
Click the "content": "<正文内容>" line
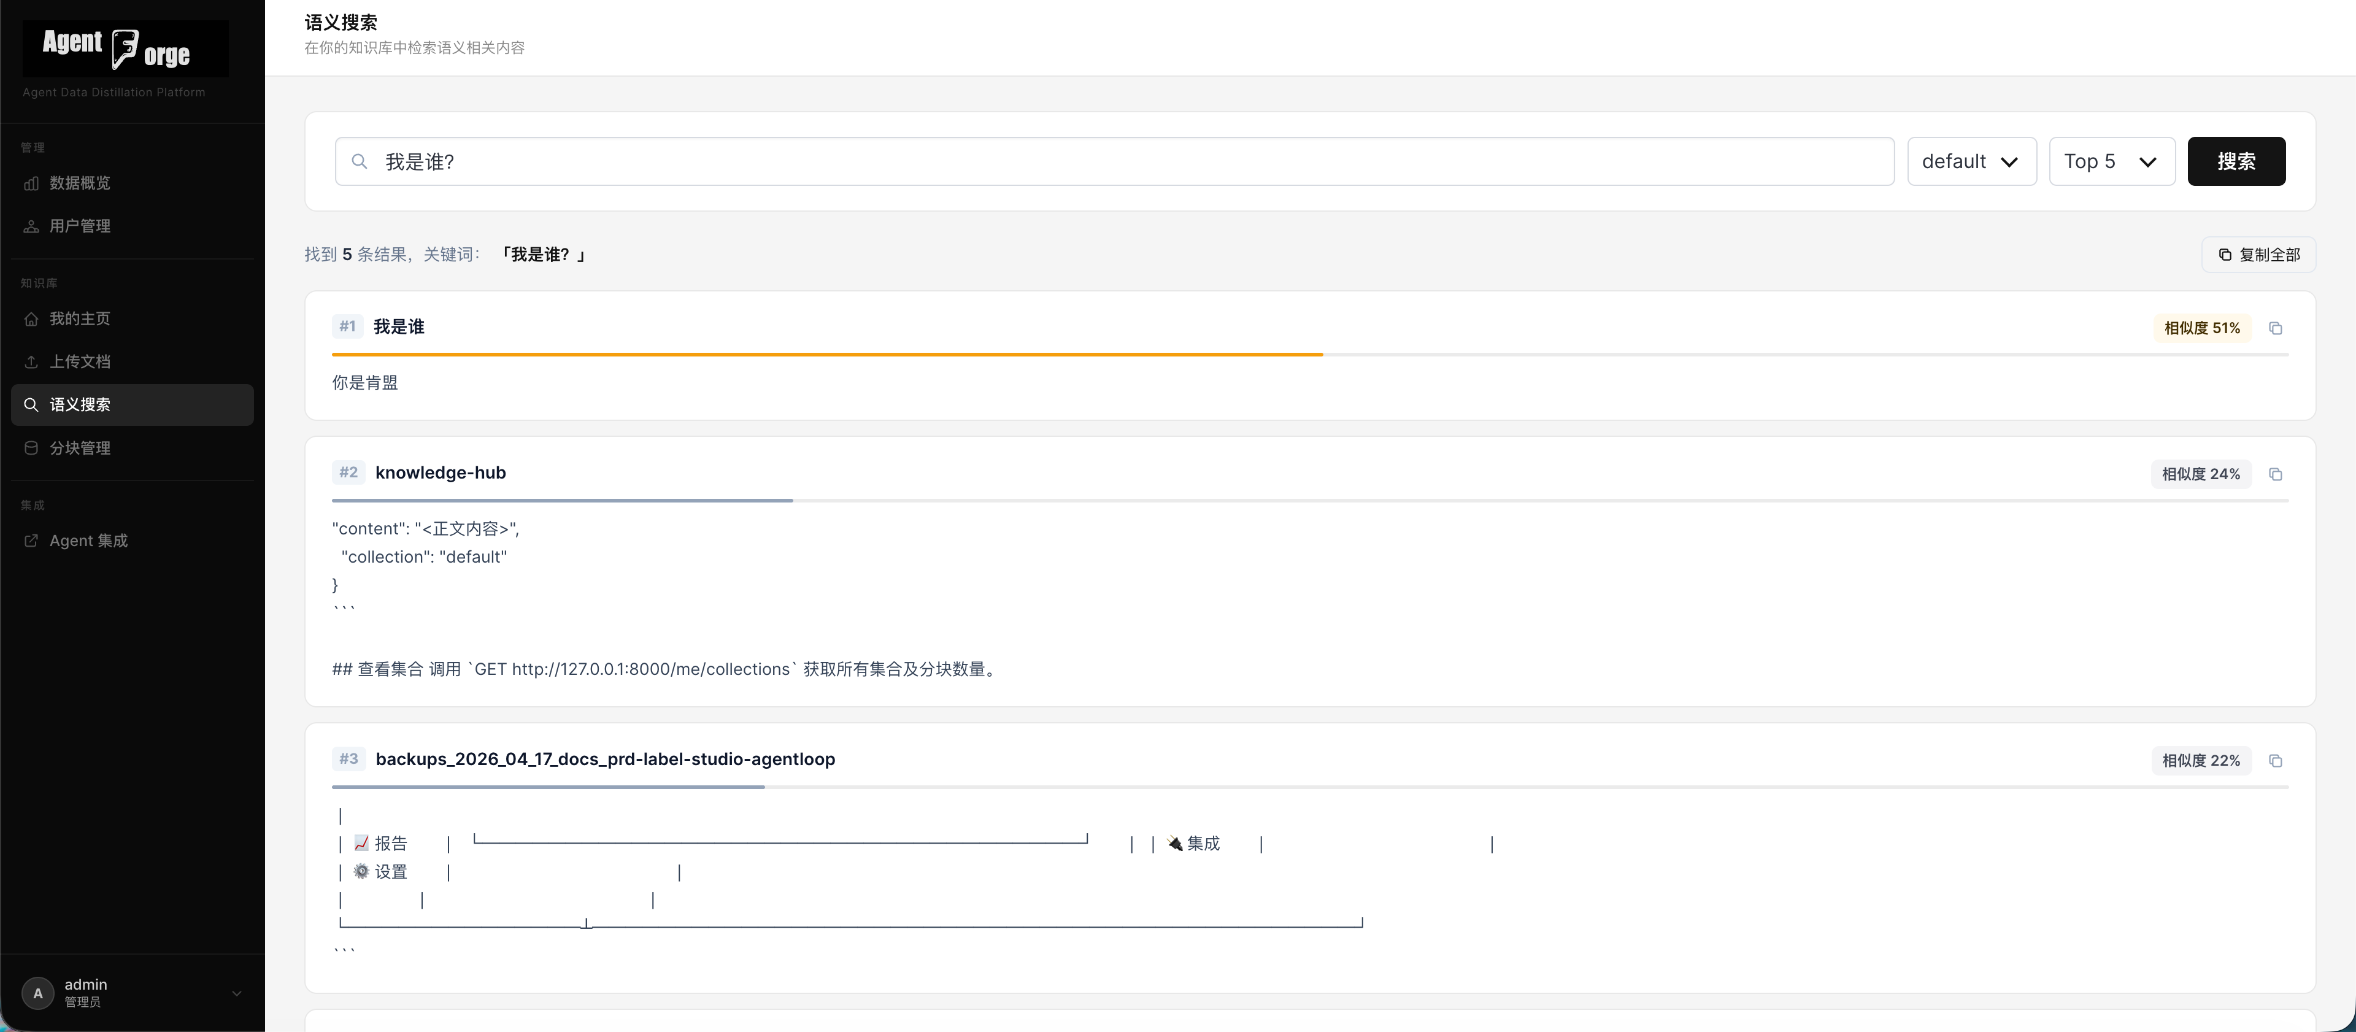[425, 529]
